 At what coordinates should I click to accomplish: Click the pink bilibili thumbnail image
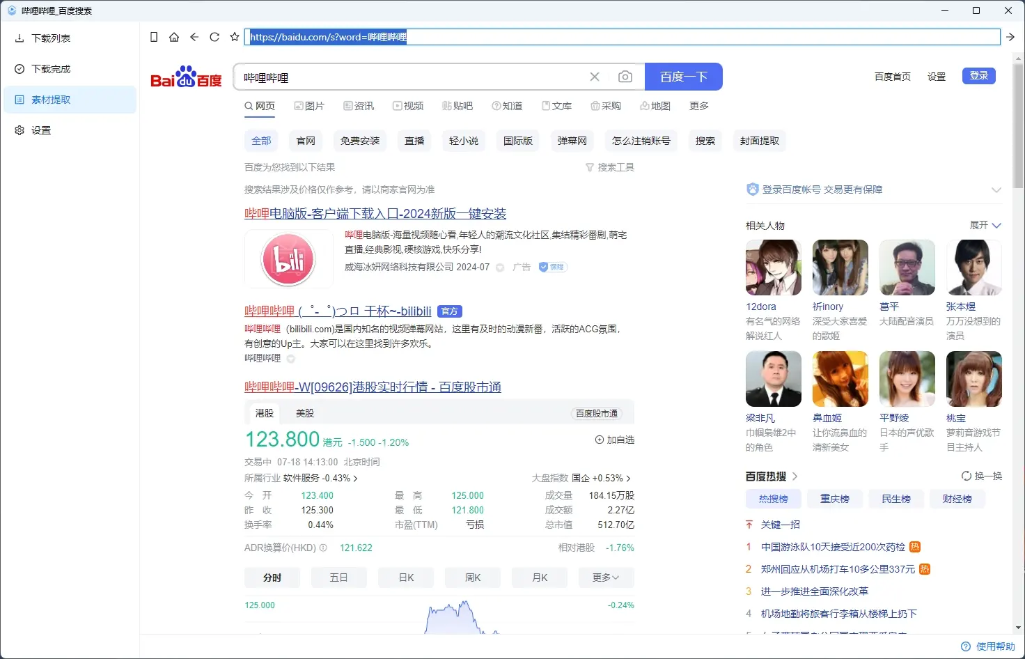288,259
